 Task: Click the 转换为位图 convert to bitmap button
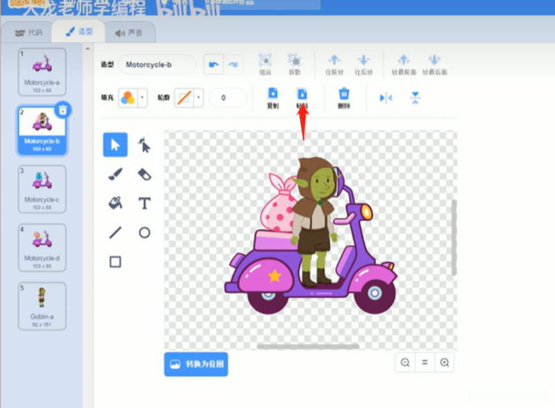point(196,364)
